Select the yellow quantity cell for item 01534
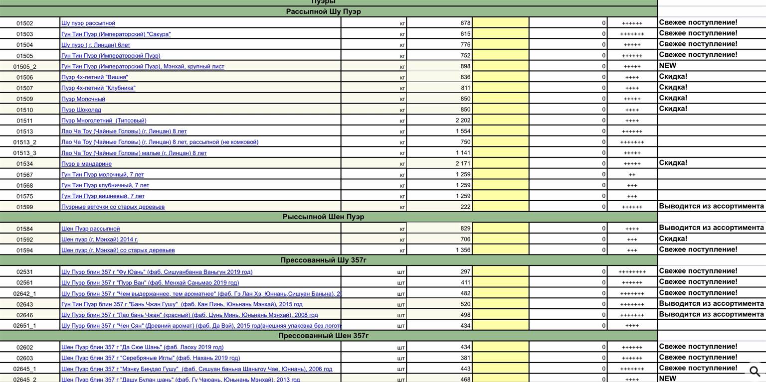766x382 pixels. 501,164
